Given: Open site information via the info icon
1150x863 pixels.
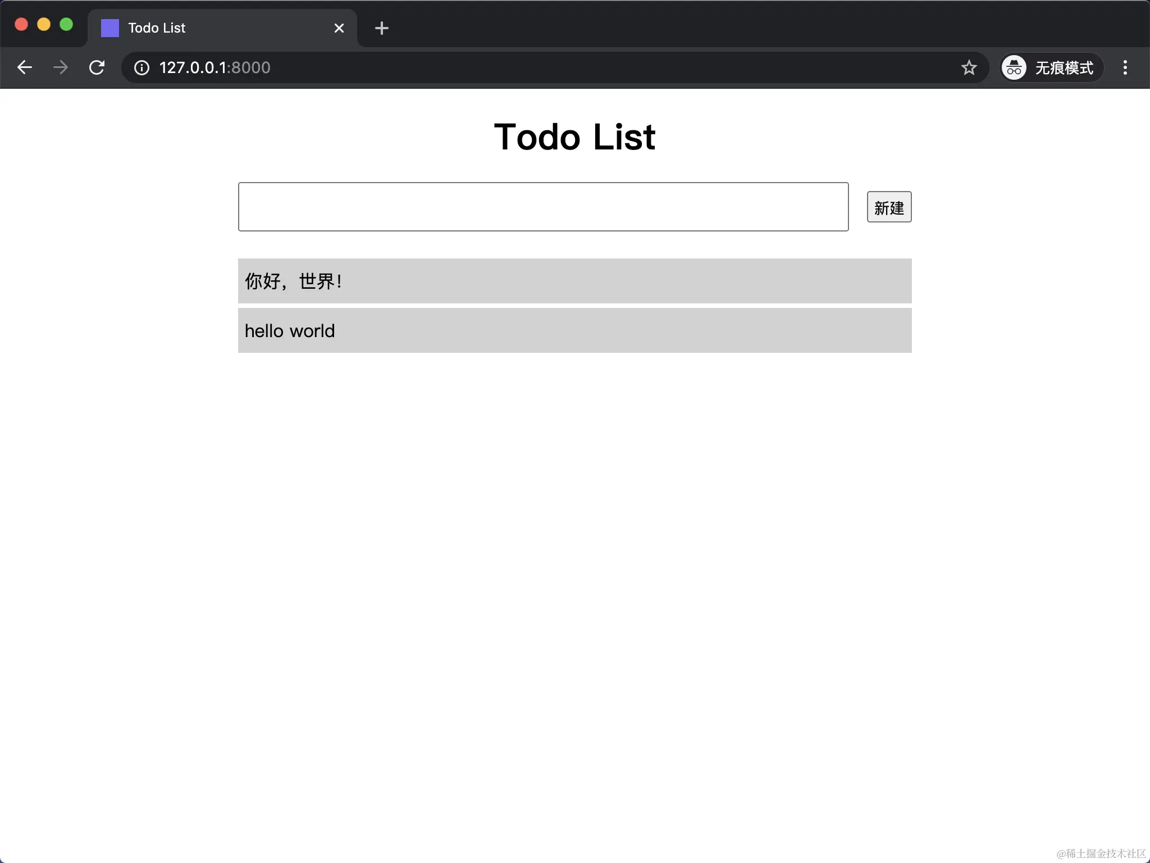Looking at the screenshot, I should (141, 68).
